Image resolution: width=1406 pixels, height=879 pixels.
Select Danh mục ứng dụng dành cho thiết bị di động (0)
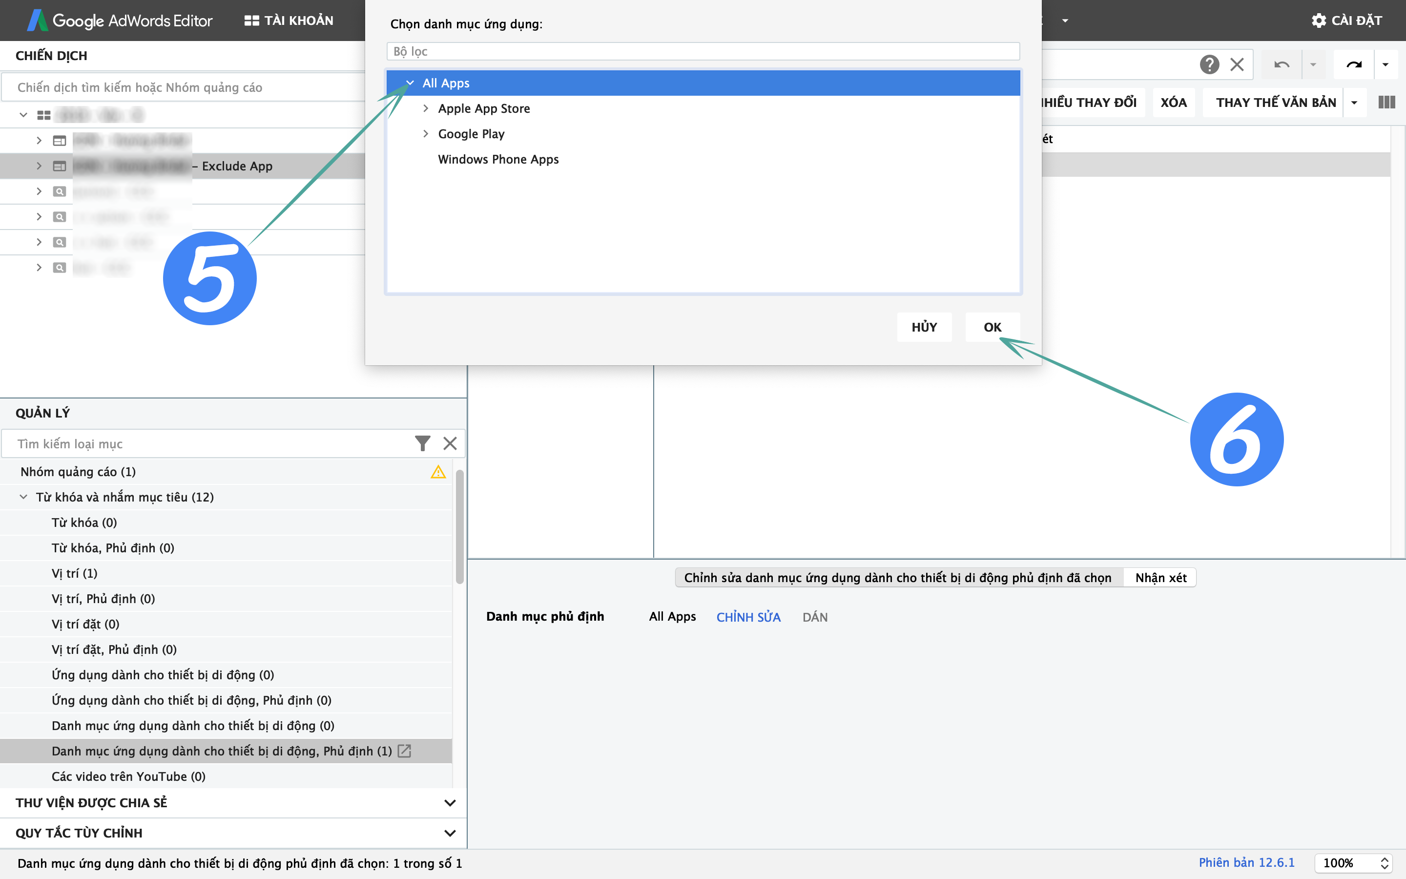click(x=226, y=726)
